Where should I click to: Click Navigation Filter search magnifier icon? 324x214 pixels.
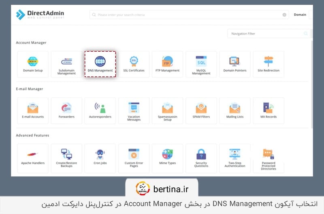click(x=306, y=34)
